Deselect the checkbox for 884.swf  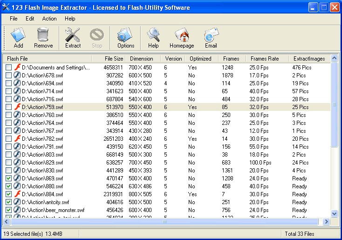coord(8,194)
